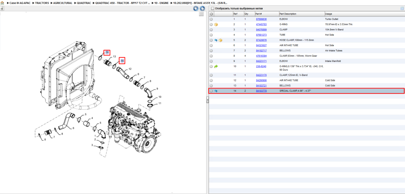Select callout 6 in the diagram

point(73,128)
